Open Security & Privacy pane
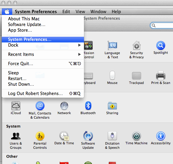This screenshot has width=173, height=164. (137, 50)
